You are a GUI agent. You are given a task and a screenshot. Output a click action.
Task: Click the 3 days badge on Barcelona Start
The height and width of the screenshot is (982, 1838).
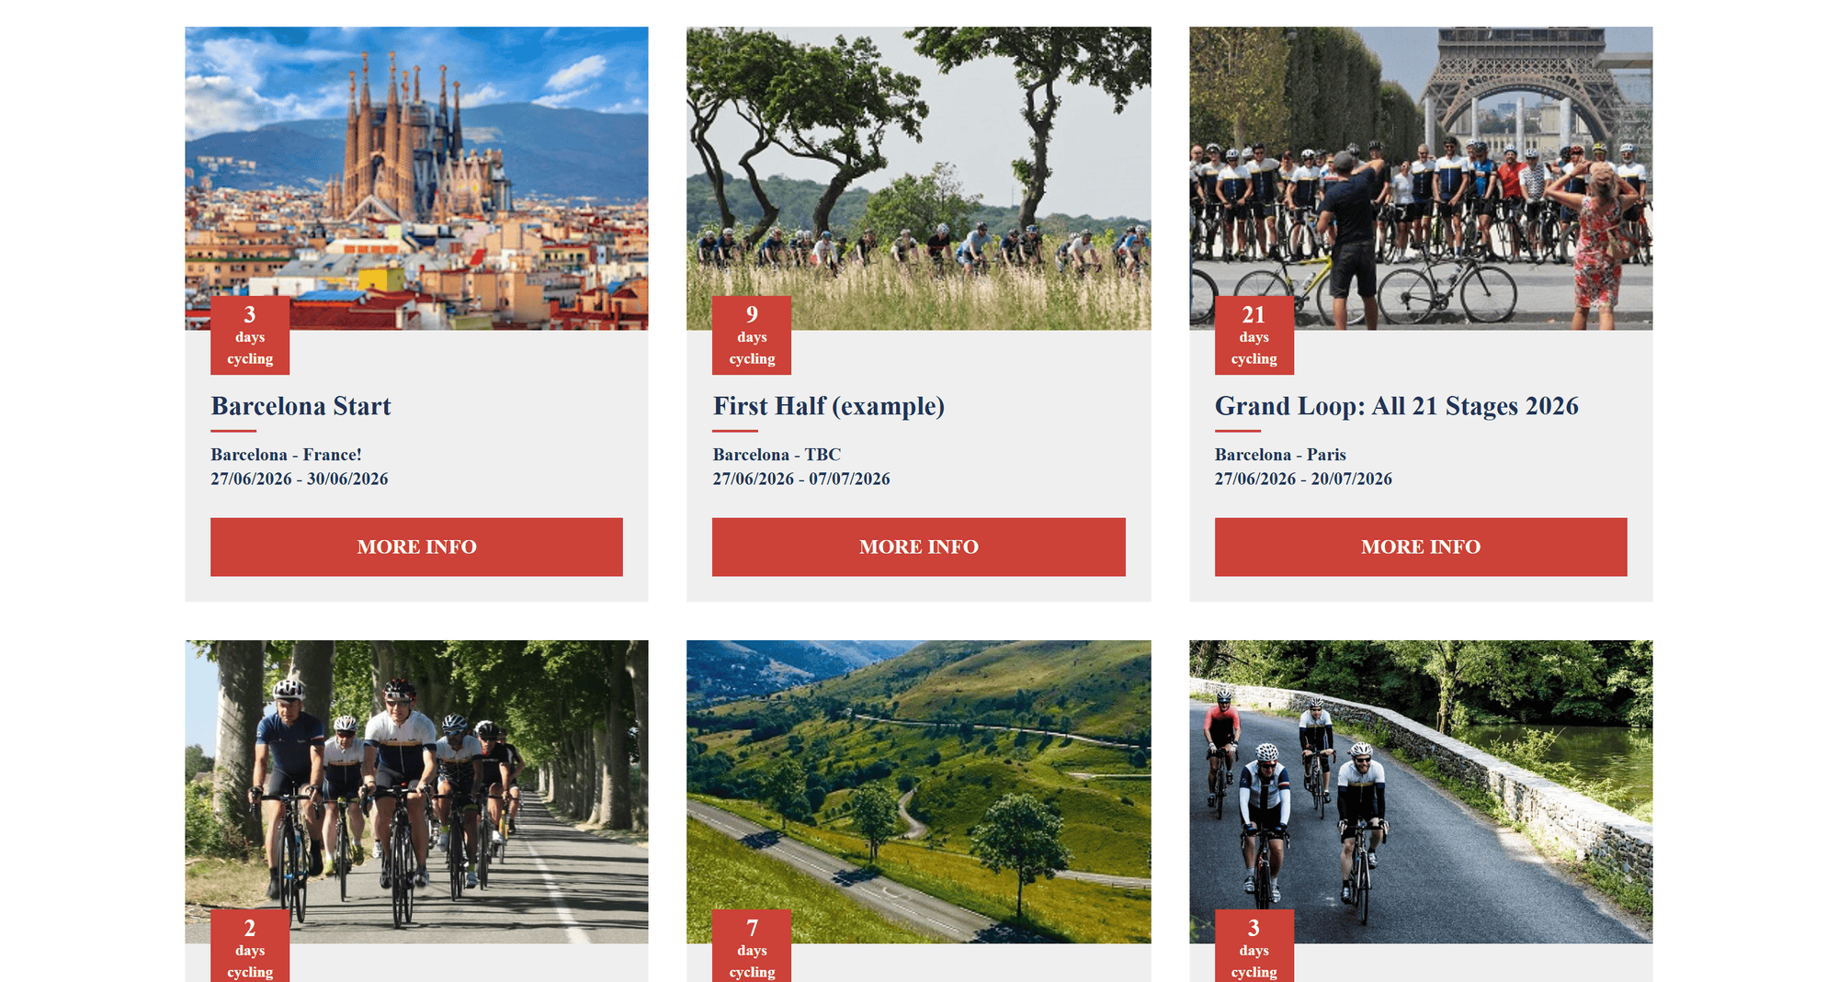(x=250, y=335)
